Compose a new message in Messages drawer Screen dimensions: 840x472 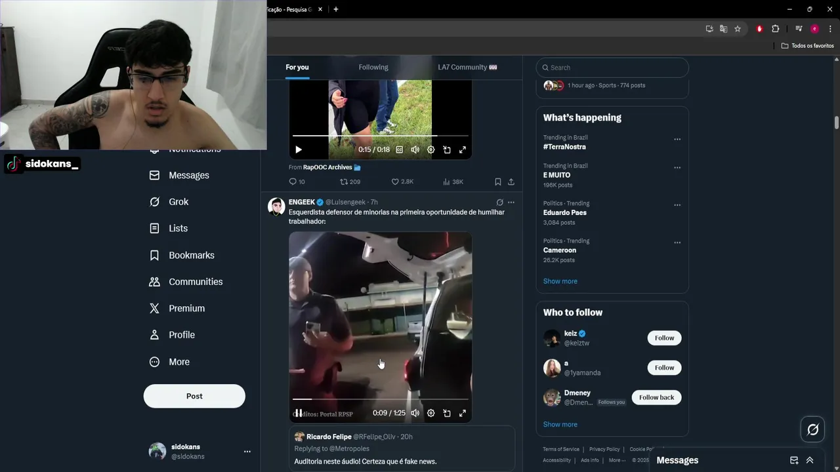(x=794, y=460)
